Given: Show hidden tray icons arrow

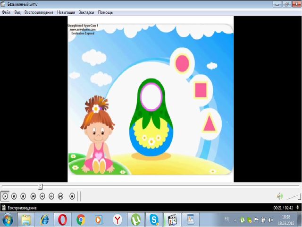Looking at the screenshot, I should (235, 220).
